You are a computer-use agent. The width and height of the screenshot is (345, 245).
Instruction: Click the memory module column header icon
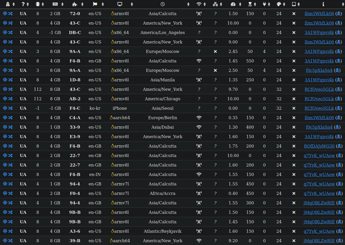55,4
